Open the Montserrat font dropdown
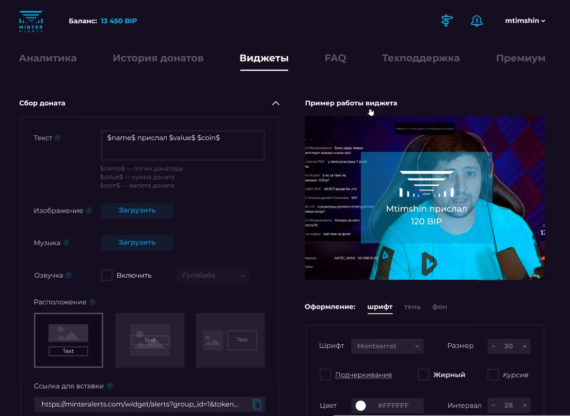 [x=387, y=346]
